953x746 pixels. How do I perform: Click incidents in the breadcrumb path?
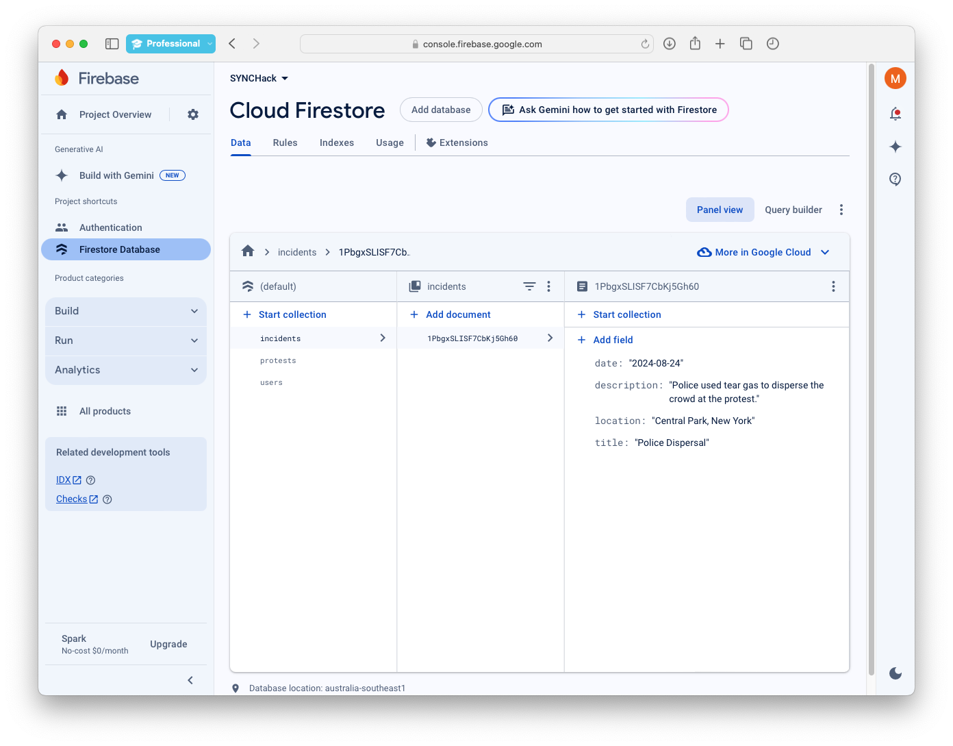(x=297, y=252)
